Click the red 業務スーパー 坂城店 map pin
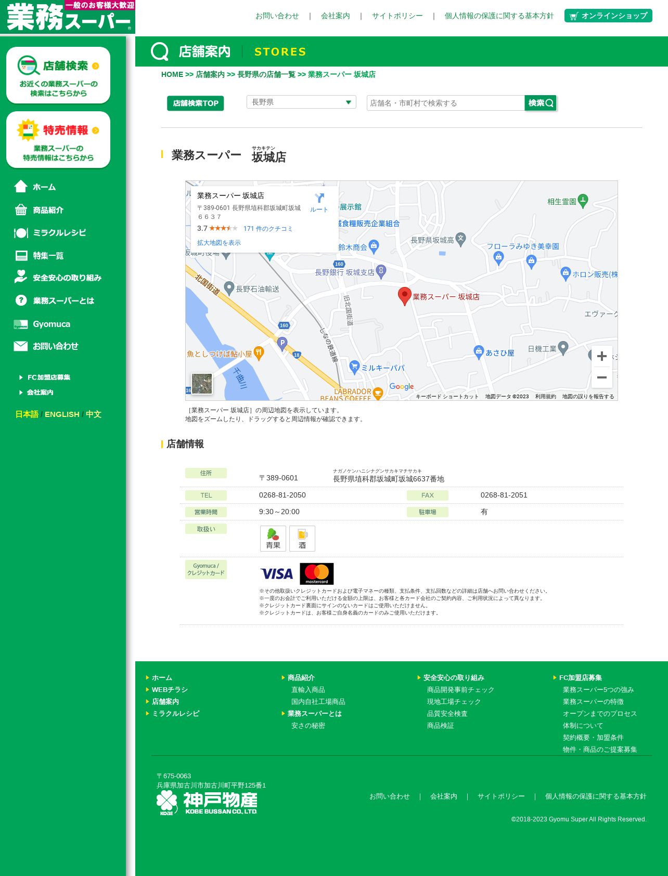 pos(404,295)
